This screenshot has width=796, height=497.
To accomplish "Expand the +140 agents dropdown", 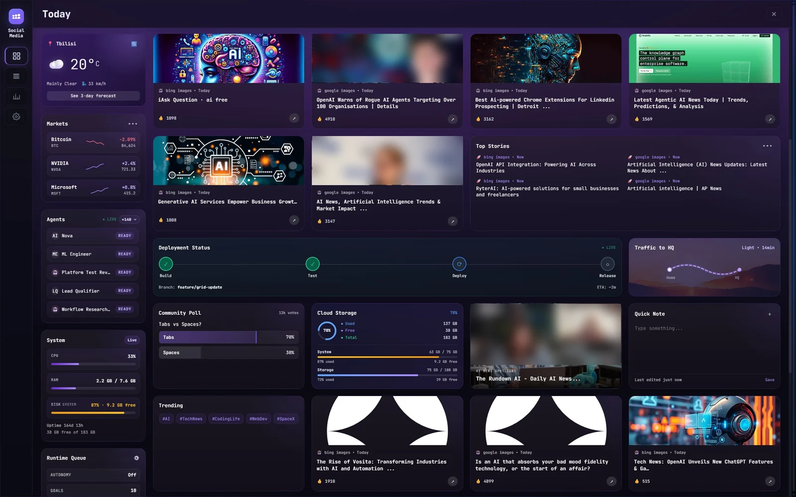I will 129,220.
